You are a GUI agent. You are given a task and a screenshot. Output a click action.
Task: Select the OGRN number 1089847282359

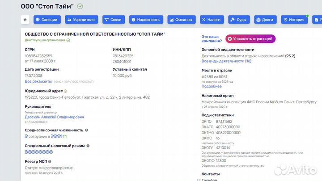pos(38,56)
